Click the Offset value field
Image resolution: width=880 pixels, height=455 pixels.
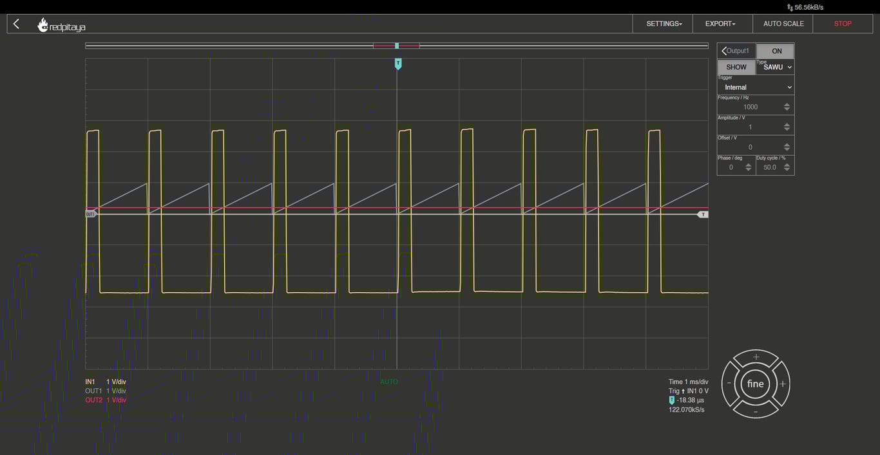(x=750, y=147)
